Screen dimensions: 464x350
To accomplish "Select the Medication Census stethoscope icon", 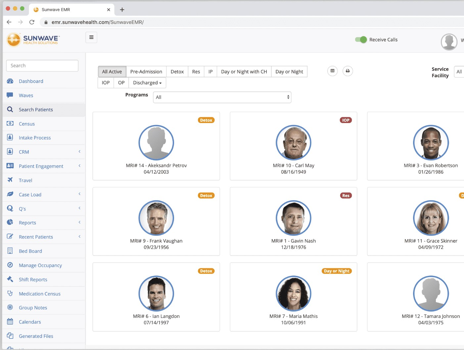I will click(10, 293).
